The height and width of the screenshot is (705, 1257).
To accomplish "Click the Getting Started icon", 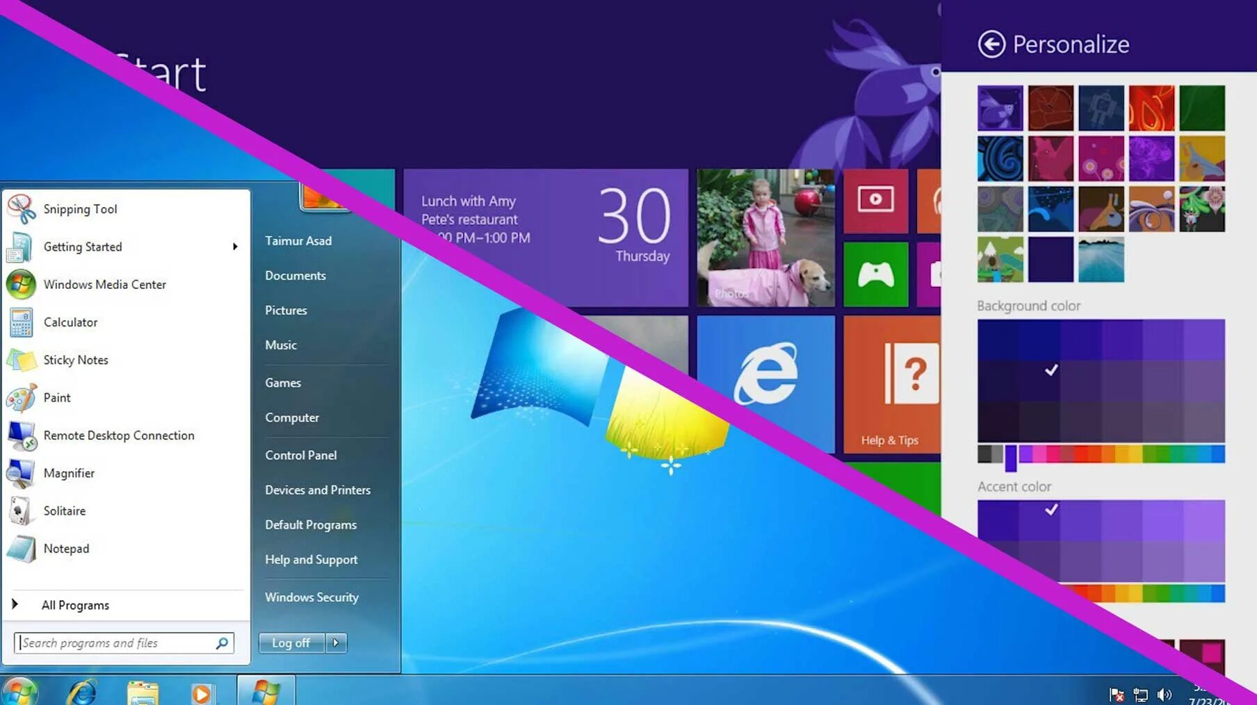I will (x=20, y=247).
